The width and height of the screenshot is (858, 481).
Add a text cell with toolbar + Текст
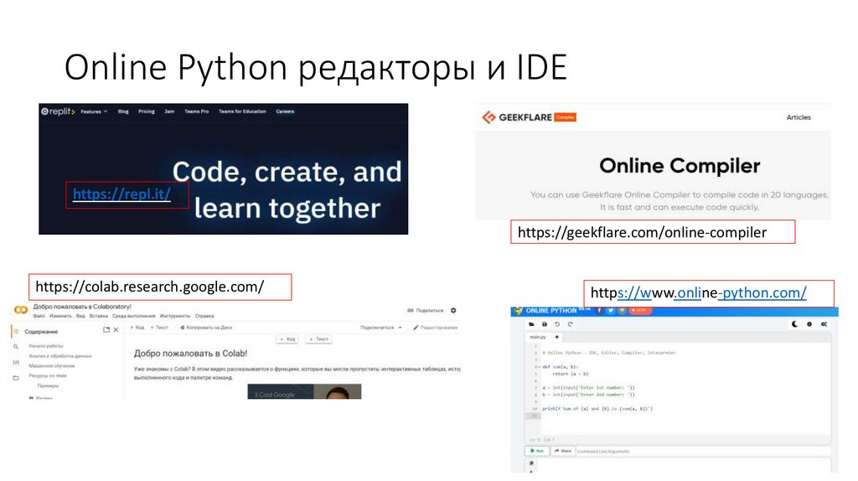tap(159, 328)
